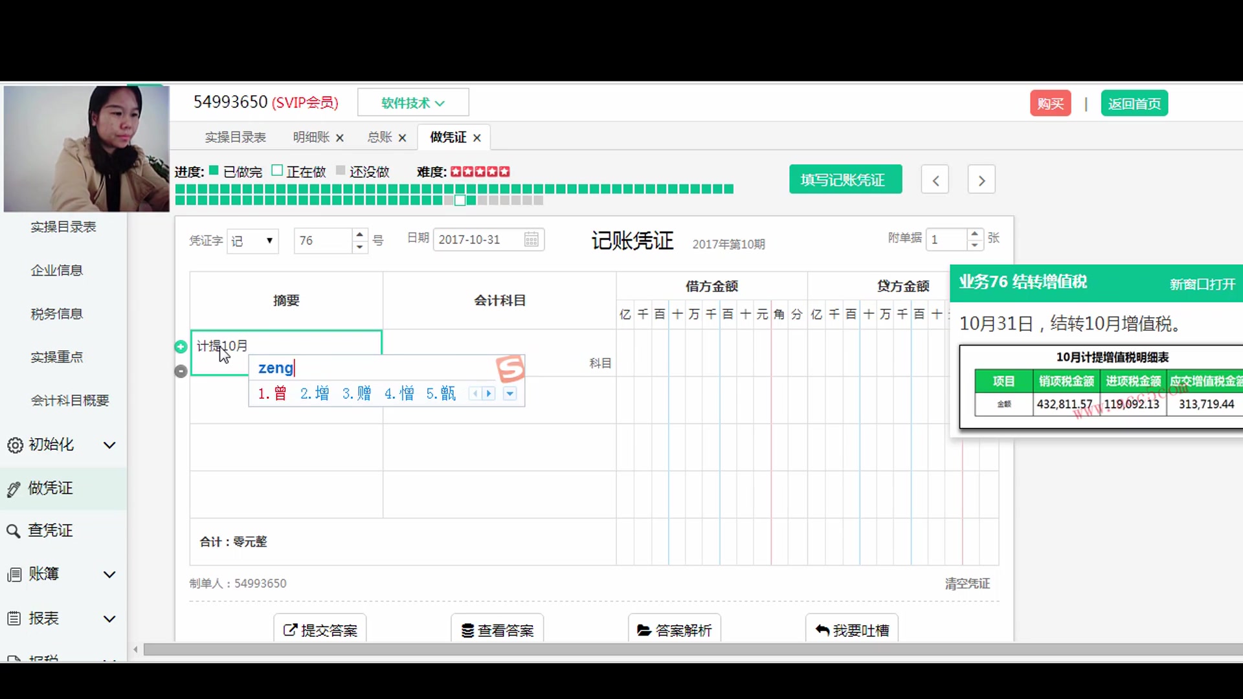Open 查凭证 using the magnifier icon
1243x699 pixels.
tap(14, 531)
